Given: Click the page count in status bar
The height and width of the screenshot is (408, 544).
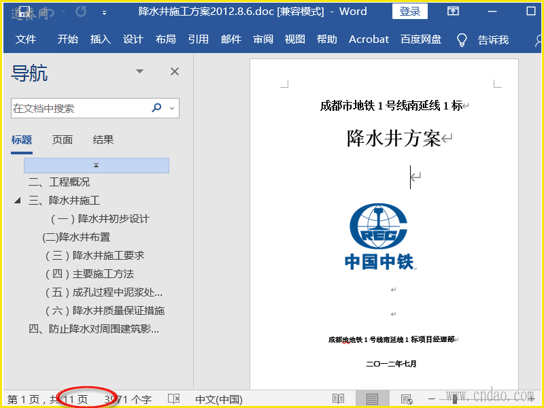Looking at the screenshot, I should [48, 399].
